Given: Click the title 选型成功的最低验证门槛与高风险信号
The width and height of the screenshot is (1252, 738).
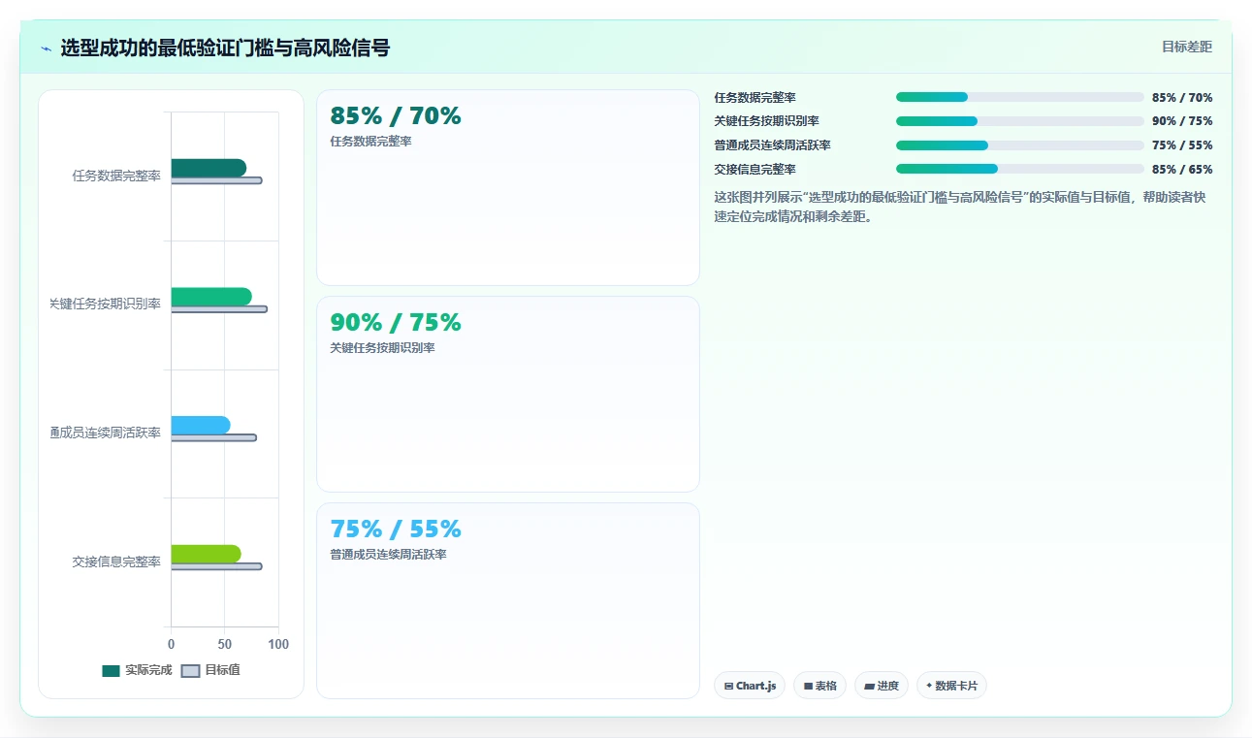Looking at the screenshot, I should click(225, 48).
